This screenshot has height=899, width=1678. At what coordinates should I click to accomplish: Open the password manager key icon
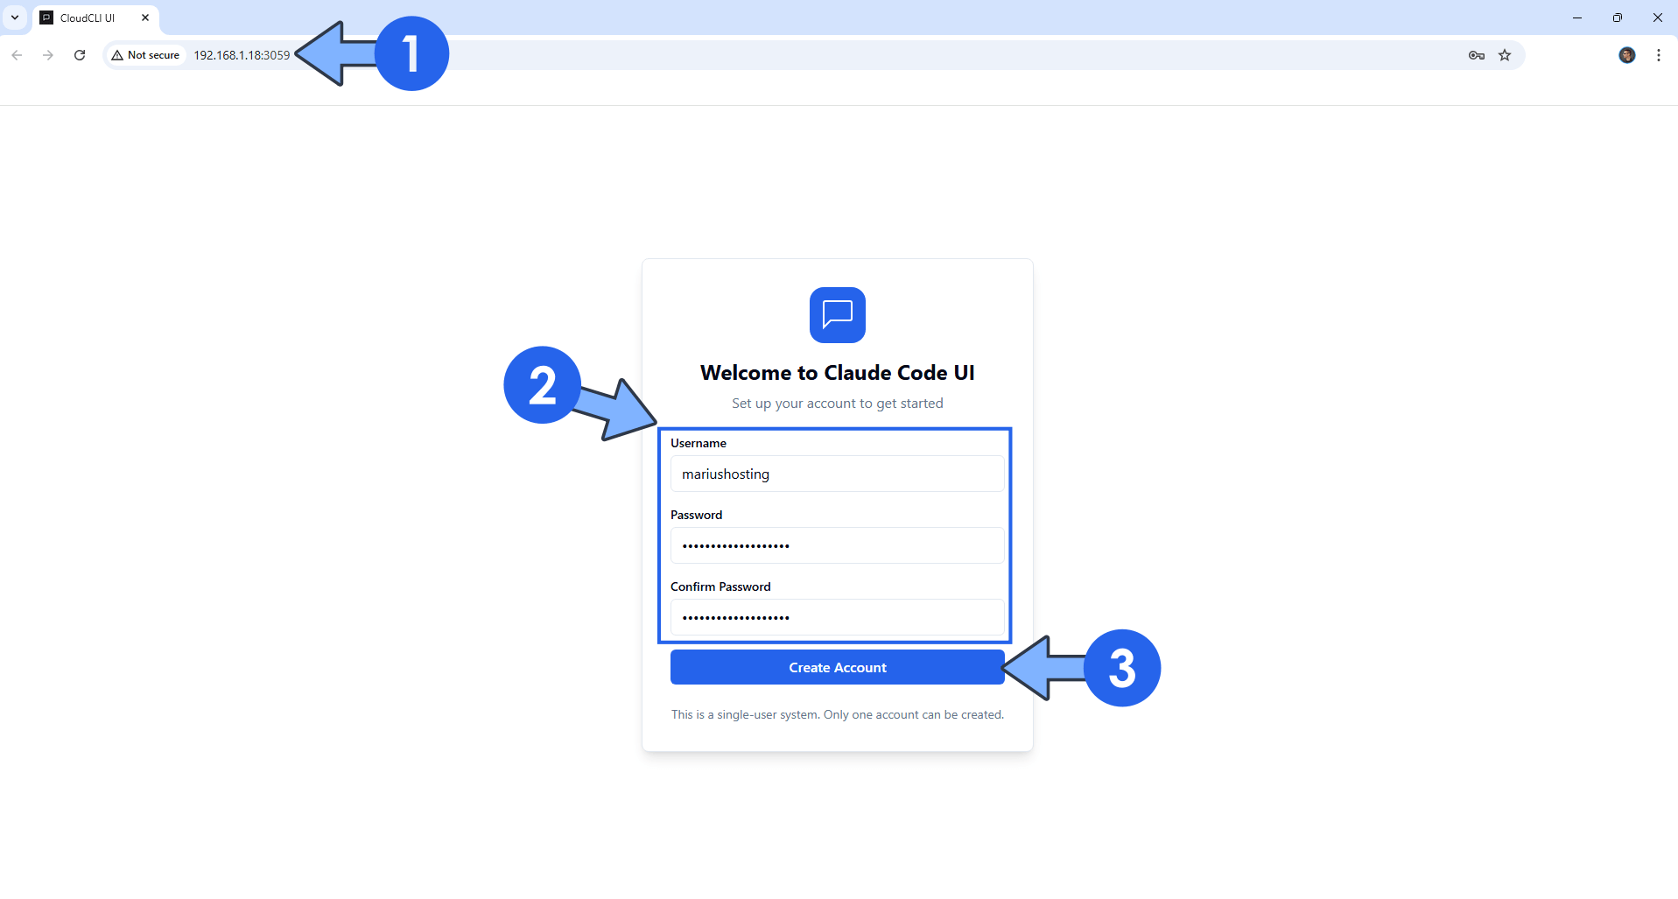(x=1476, y=54)
